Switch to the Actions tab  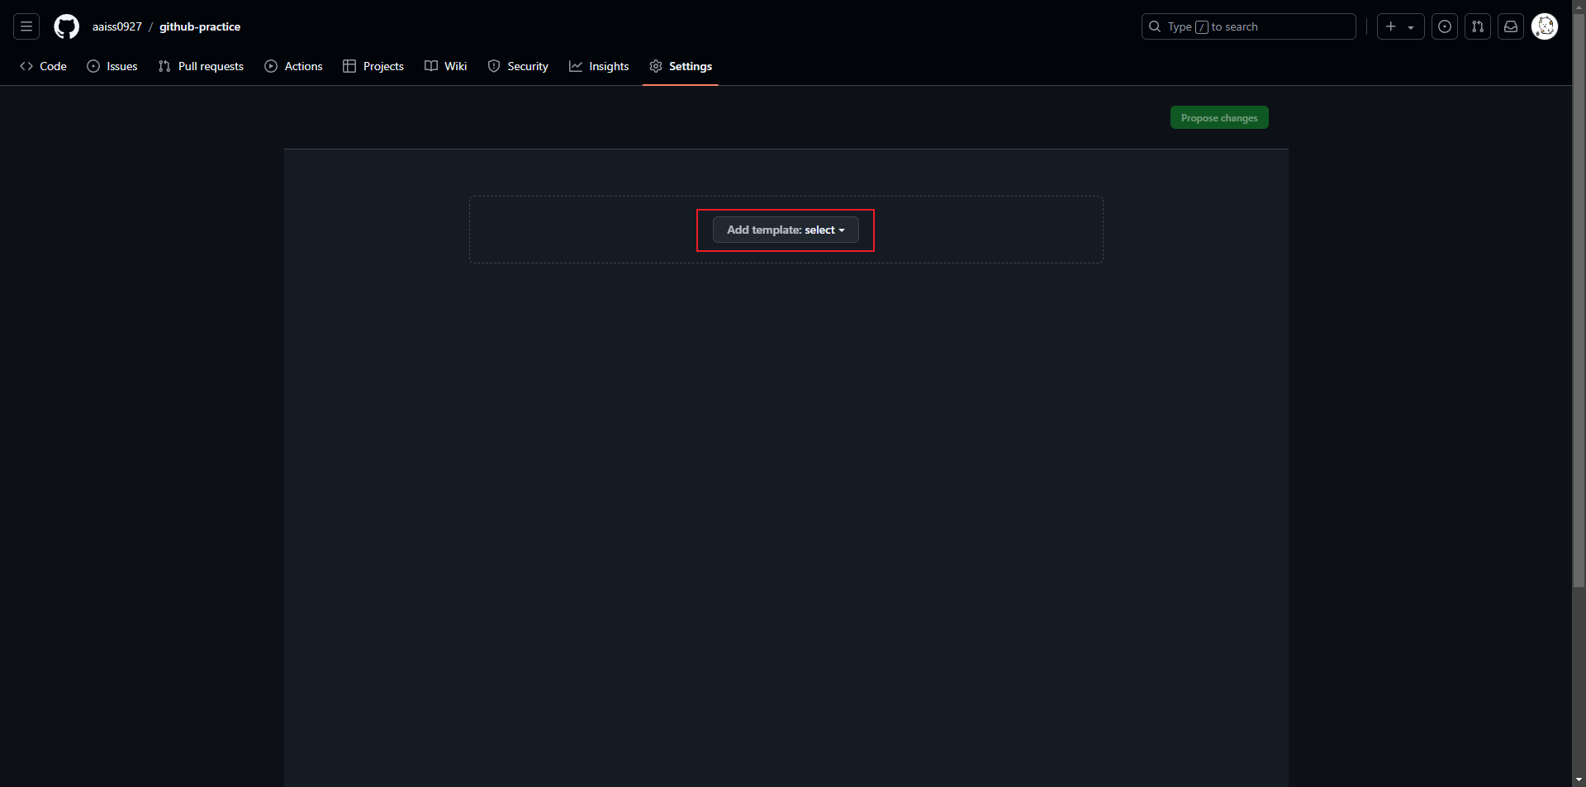click(x=293, y=66)
